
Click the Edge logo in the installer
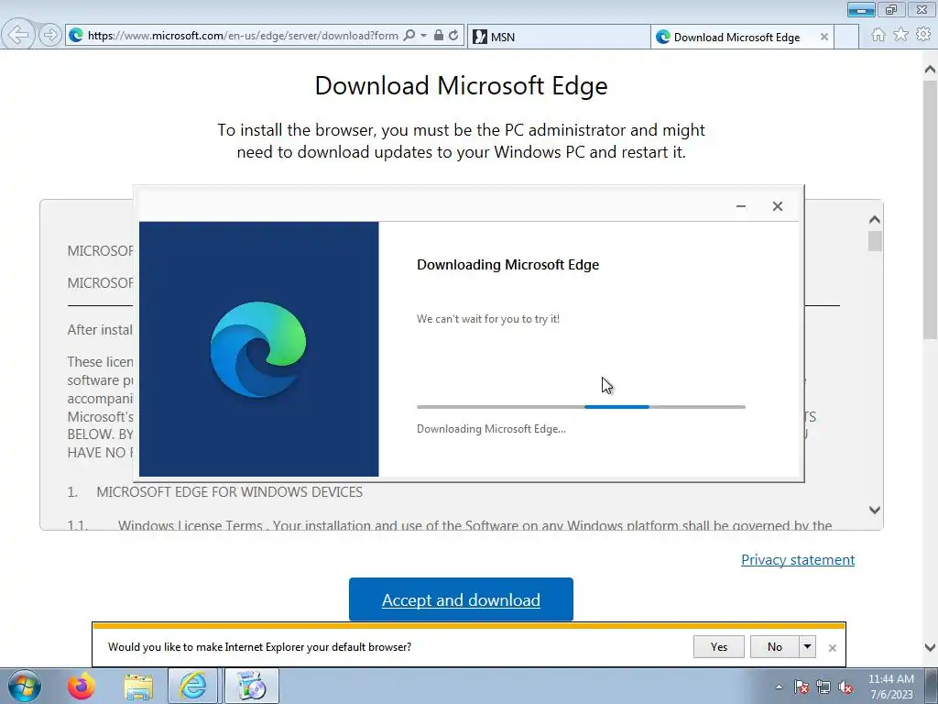pos(258,349)
